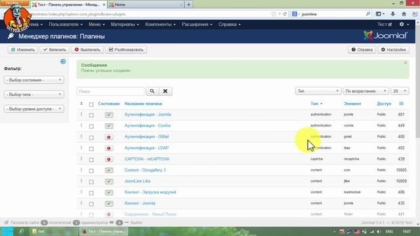Screen dimensions: 420x236
Task: Open the state filter dropdown Выбор состояния
Action: pos(34,80)
